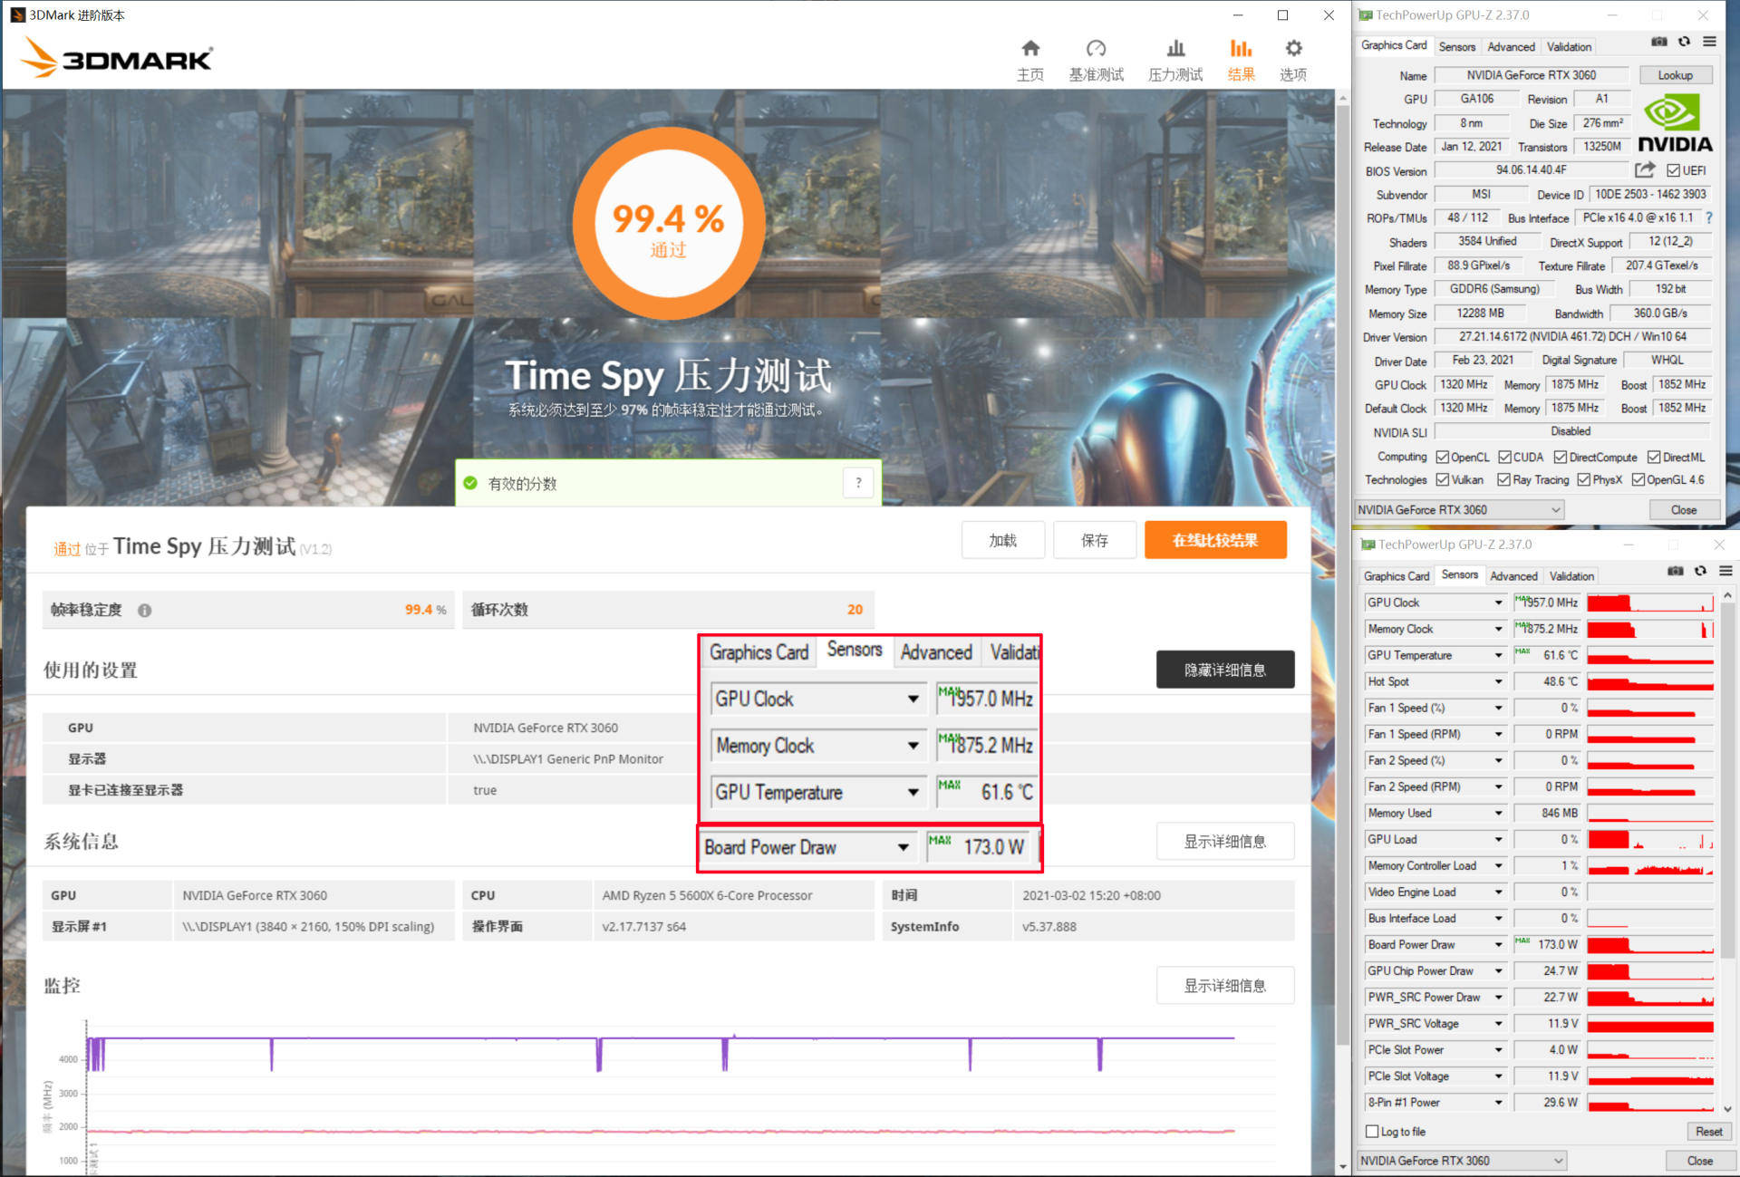
Task: Open GPU Load sensor dropdown arrow
Action: [x=1498, y=839]
